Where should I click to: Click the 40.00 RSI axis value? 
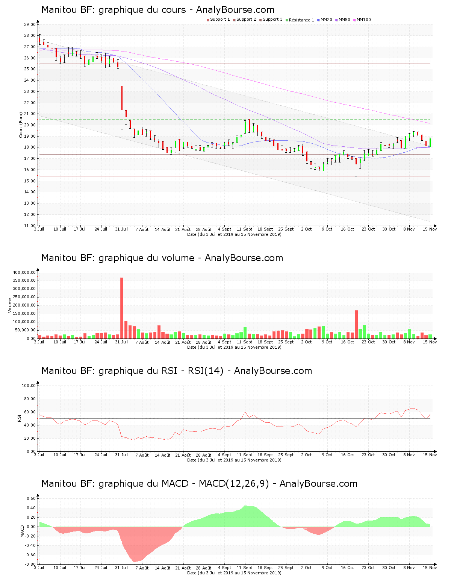(30, 425)
